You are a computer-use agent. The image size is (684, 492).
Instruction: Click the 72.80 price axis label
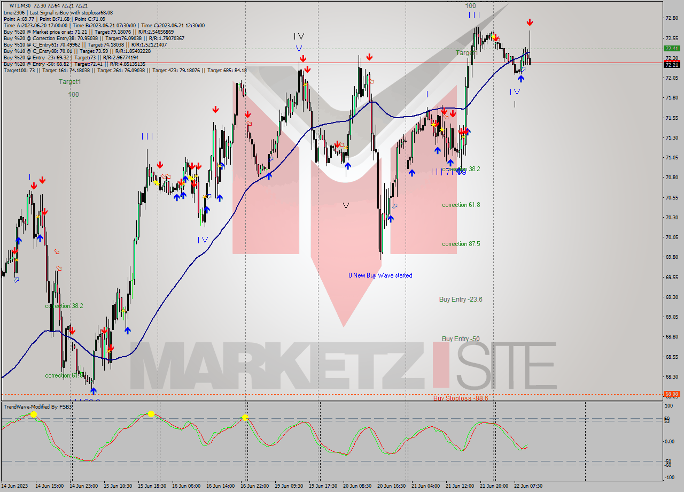[672, 18]
